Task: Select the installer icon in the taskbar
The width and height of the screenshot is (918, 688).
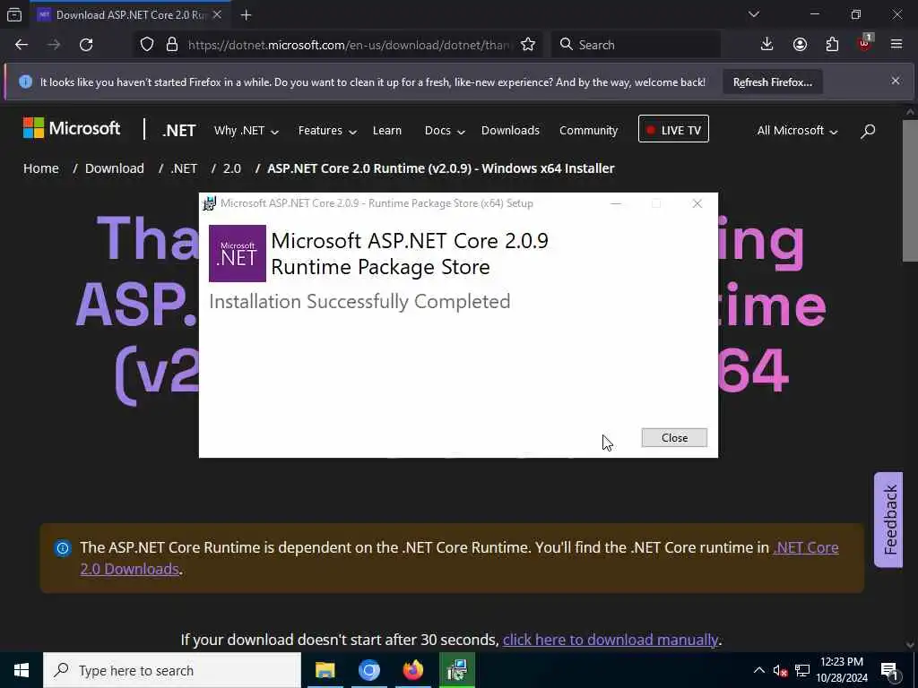Action: pyautogui.click(x=457, y=670)
